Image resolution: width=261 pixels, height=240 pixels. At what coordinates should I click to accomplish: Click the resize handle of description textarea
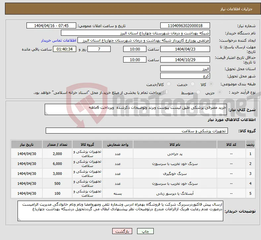tap(46, 113)
